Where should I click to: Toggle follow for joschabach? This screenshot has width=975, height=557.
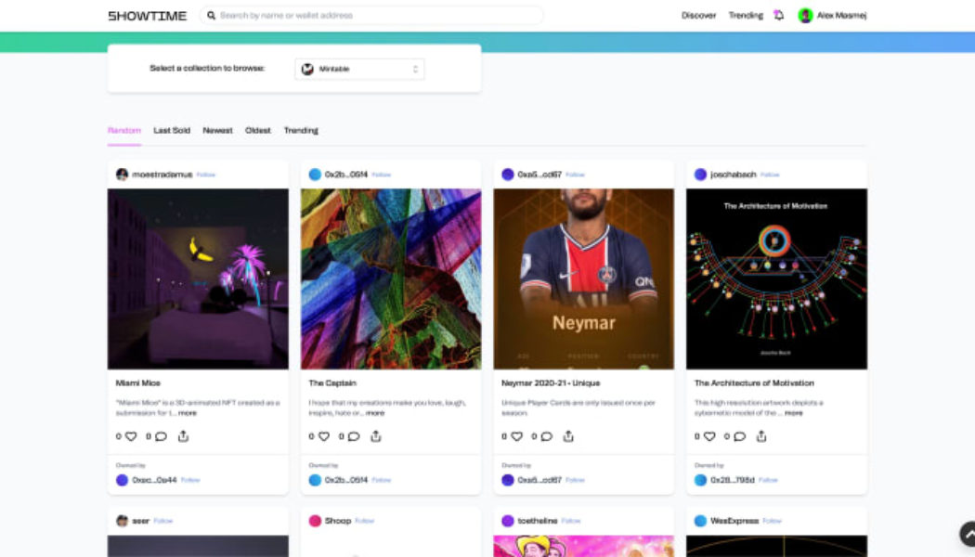771,174
